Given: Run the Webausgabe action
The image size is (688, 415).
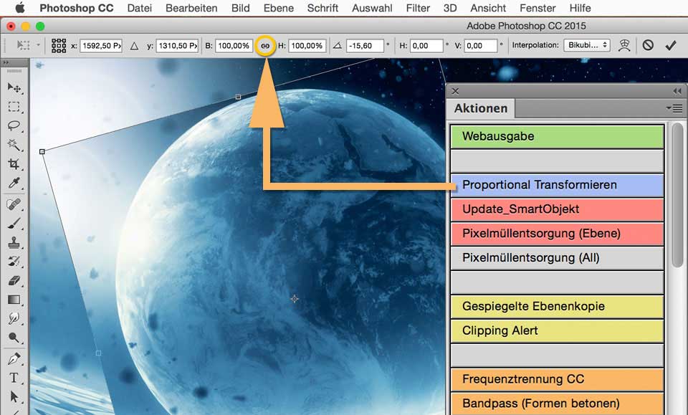Looking at the screenshot, I should point(557,136).
